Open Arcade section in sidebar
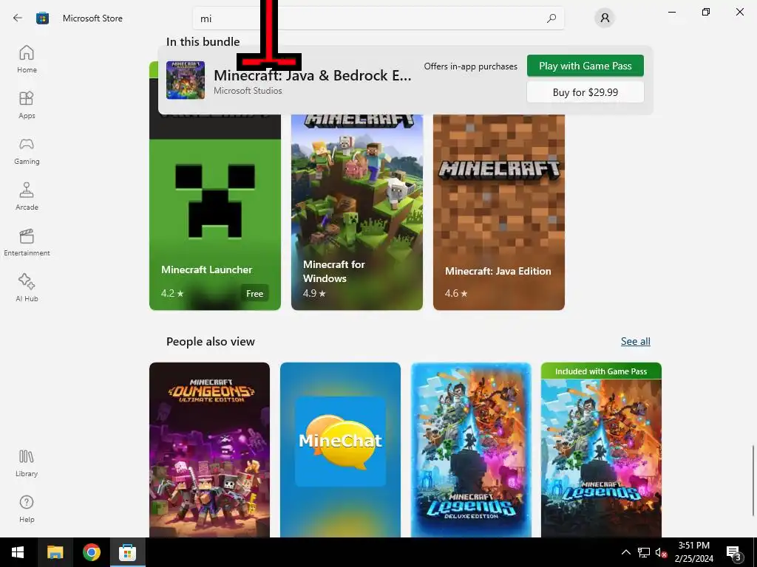 [x=27, y=196]
